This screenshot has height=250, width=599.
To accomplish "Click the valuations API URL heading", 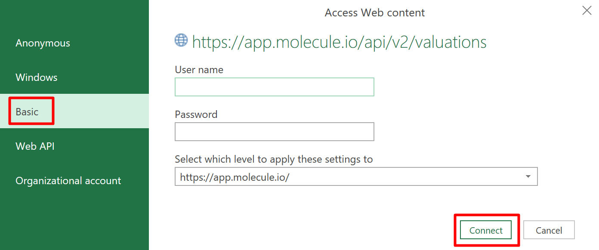I will 339,42.
